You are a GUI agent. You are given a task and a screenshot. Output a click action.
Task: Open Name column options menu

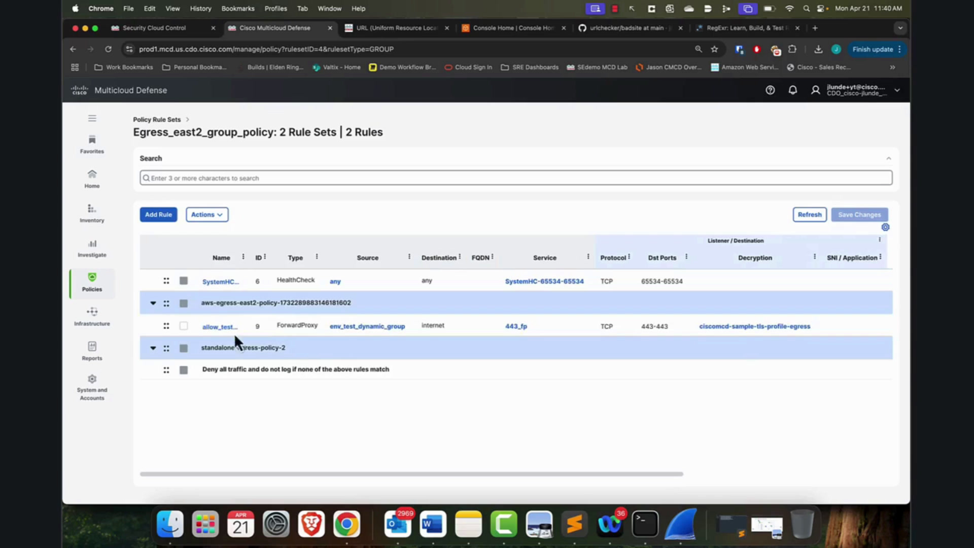click(243, 257)
